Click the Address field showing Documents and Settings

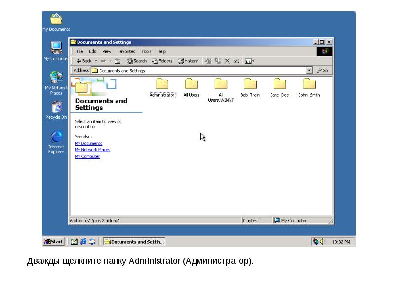[197, 71]
